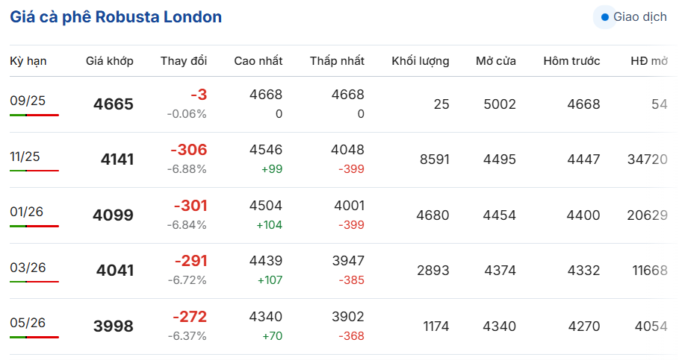Select the Thay đổi column header
Image resolution: width=682 pixels, height=360 pixels.
(x=184, y=61)
